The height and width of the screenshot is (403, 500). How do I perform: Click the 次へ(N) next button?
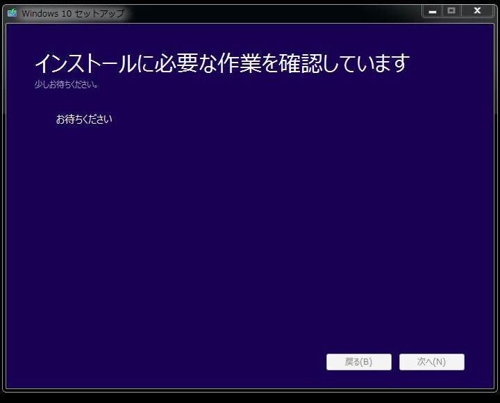432,362
